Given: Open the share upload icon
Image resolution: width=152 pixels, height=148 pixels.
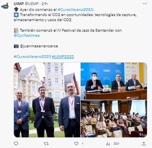Looking at the screenshot, I should click(x=144, y=144).
